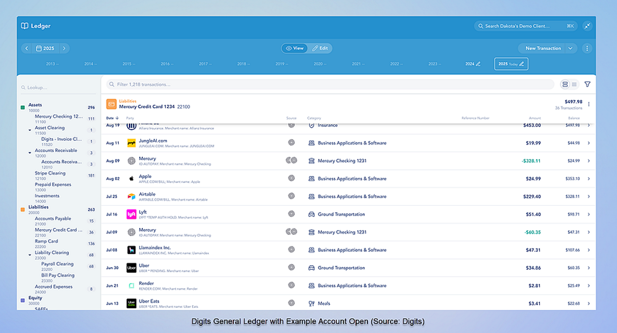
Task: Click the Apple merchant logo
Action: [131, 179]
